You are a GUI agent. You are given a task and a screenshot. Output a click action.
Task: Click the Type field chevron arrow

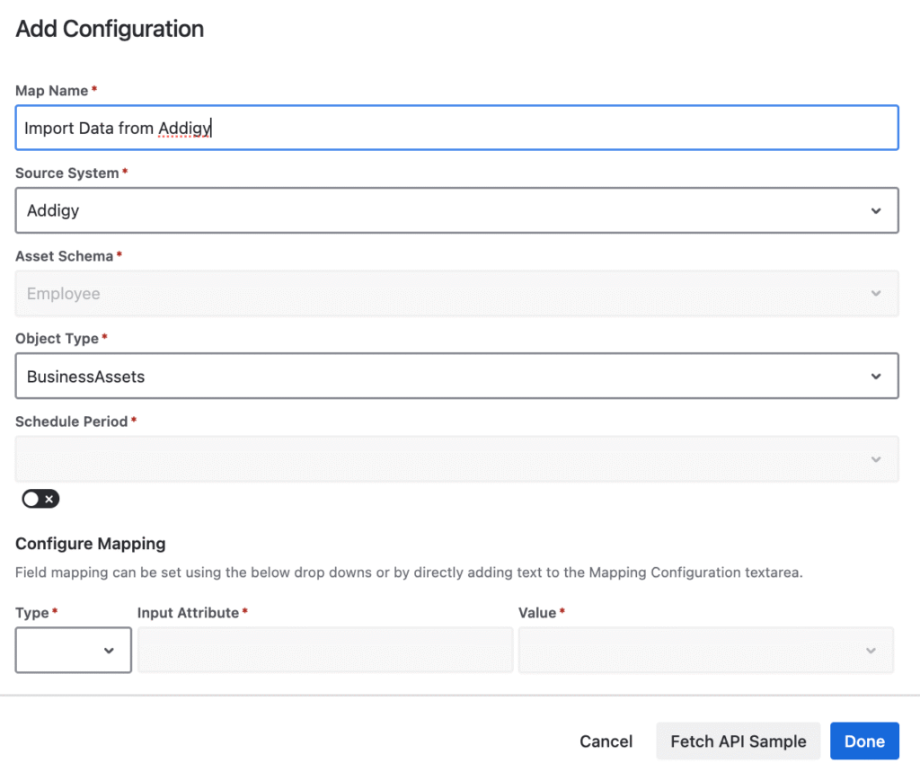coord(109,650)
